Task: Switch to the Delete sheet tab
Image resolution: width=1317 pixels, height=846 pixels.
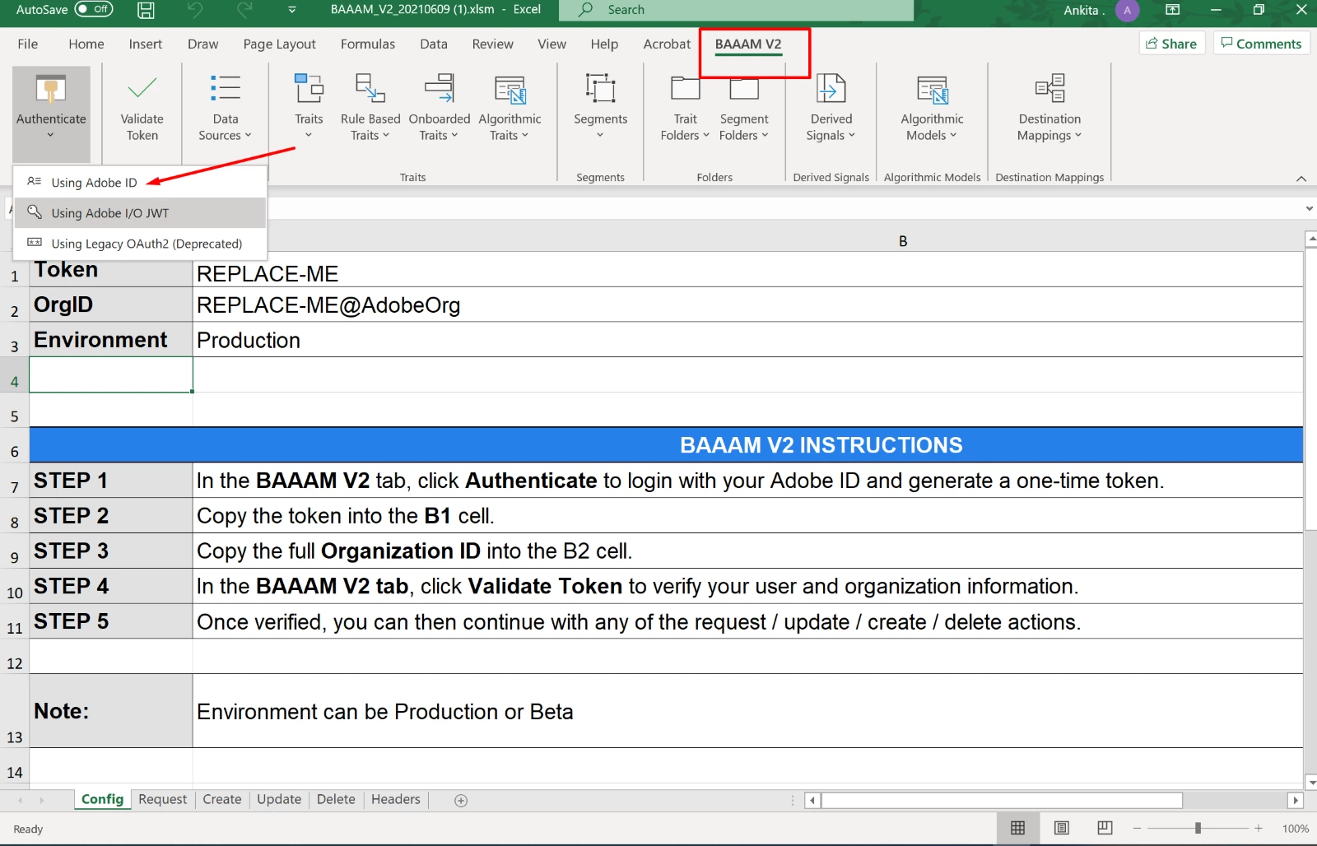Action: (x=336, y=800)
